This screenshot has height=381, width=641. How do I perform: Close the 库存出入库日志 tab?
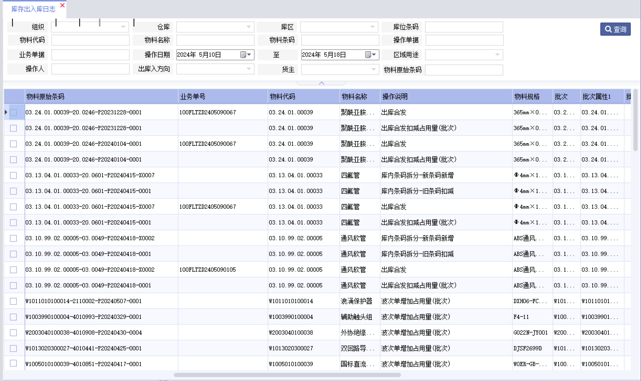tap(62, 5)
